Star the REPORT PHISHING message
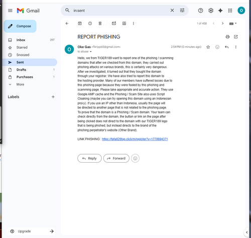The height and width of the screenshot is (238, 251). 208,47
